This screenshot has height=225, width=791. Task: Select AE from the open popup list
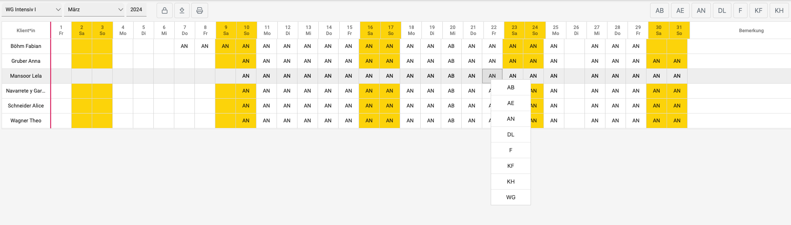pos(511,103)
